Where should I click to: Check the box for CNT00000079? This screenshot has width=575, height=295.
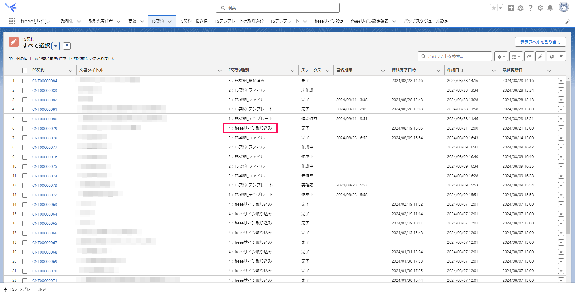pyautogui.click(x=25, y=129)
